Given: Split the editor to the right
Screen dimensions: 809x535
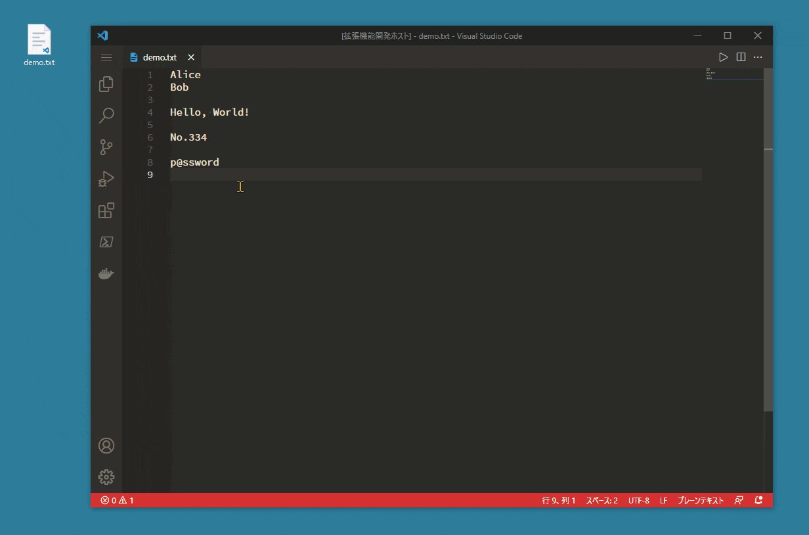Looking at the screenshot, I should click(741, 57).
